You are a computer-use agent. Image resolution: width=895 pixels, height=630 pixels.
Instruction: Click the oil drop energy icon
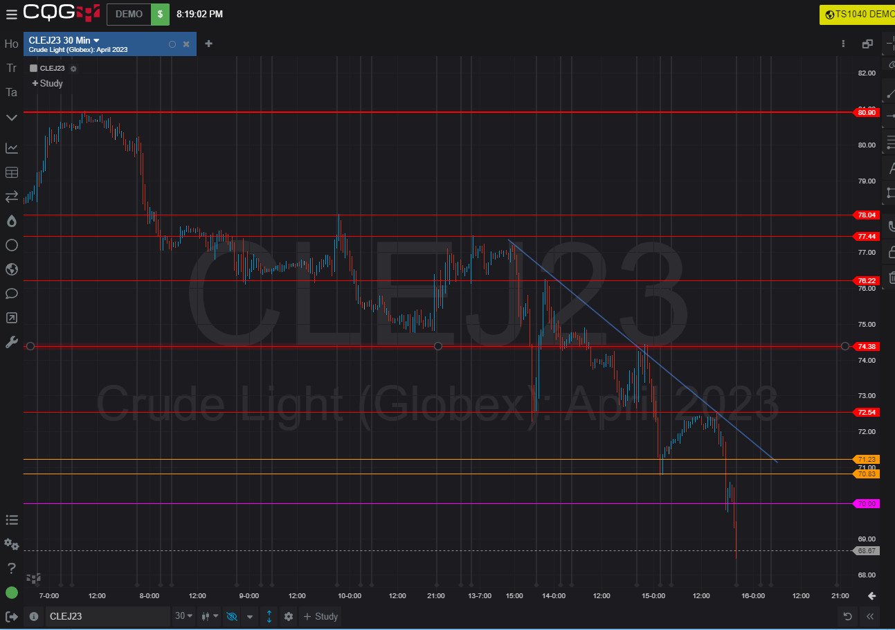click(x=11, y=221)
